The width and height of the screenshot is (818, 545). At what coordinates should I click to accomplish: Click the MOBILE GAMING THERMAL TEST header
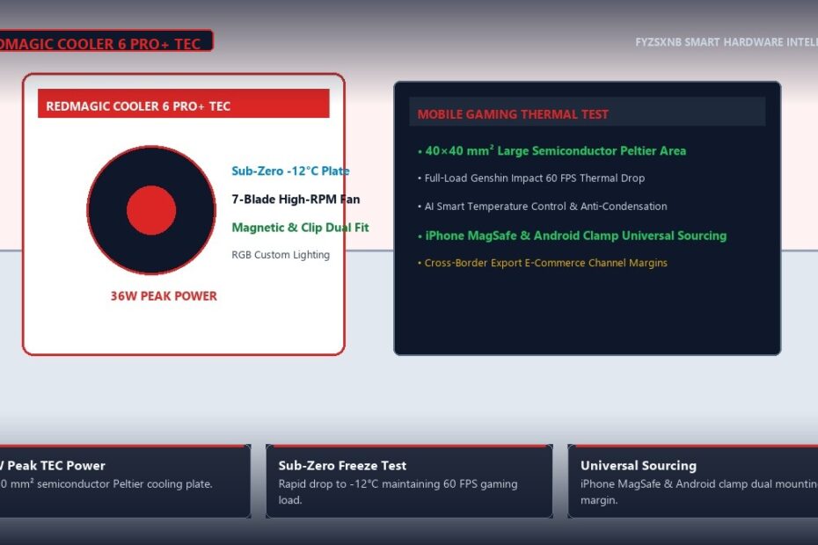click(x=588, y=112)
